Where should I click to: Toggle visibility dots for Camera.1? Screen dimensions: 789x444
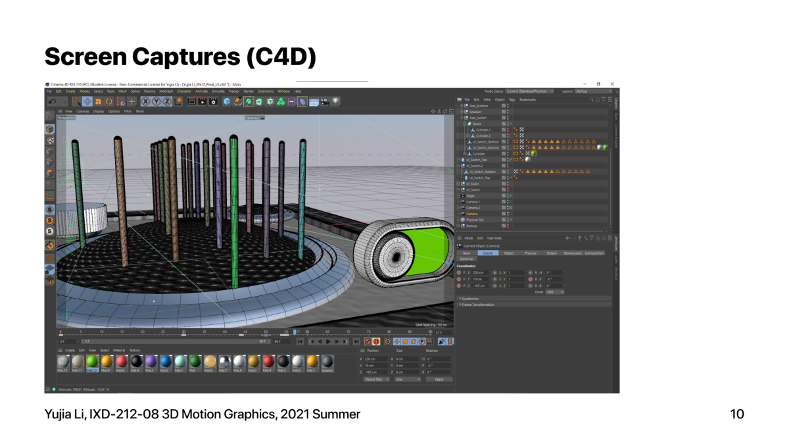(x=508, y=201)
